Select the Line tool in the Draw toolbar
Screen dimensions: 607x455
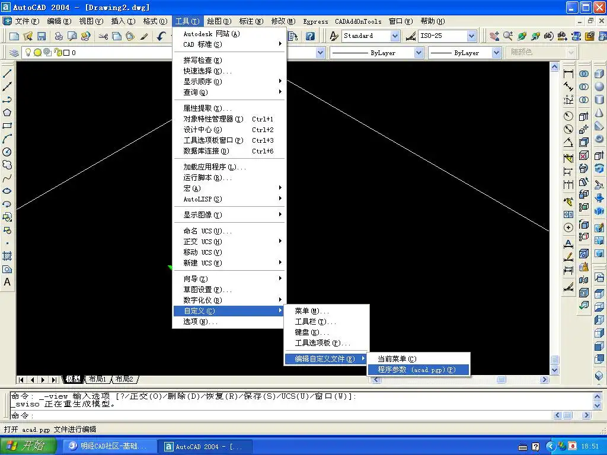pos(7,73)
